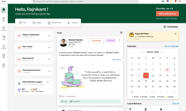Dismiss the Happy Birthday notification
Viewport: 186px width, 111px height.
pyautogui.click(x=175, y=34)
